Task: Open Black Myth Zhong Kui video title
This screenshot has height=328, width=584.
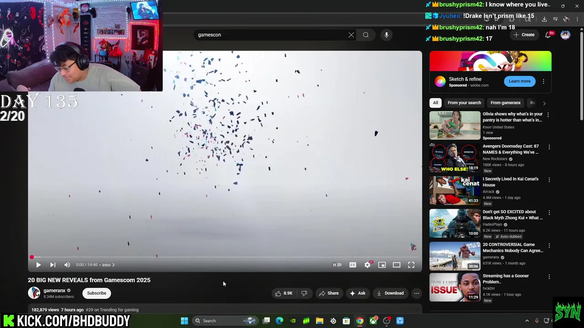Action: pos(513,215)
